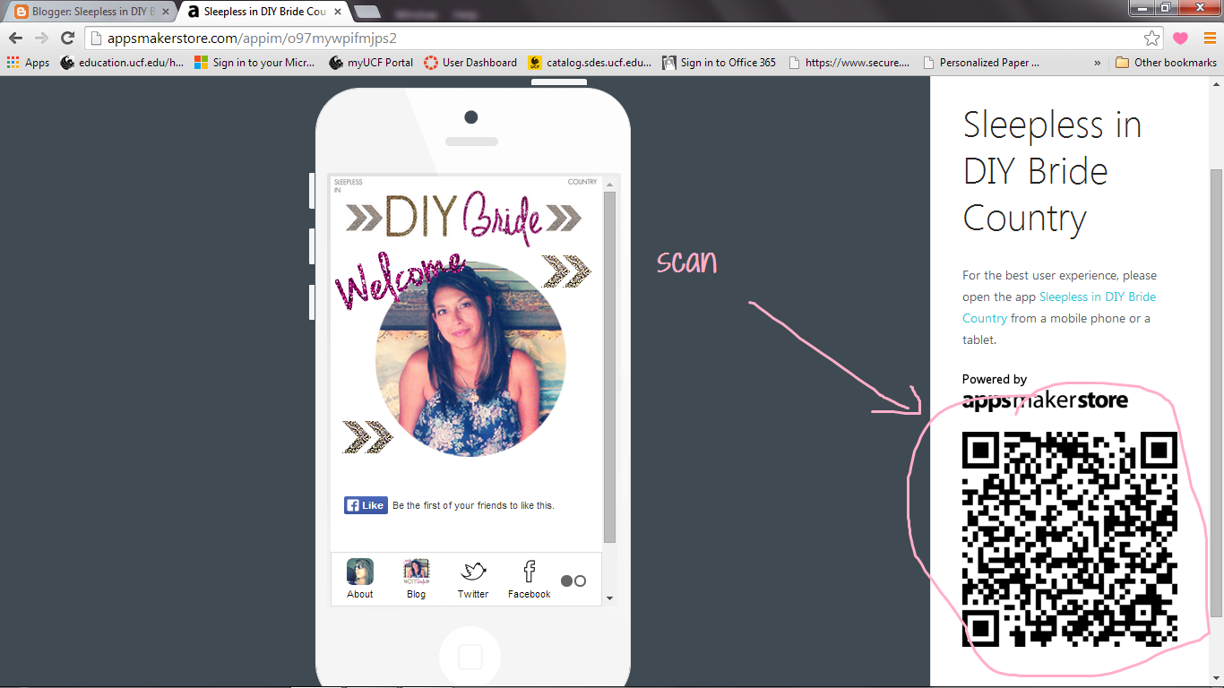Open the https://www.secure bookmark
This screenshot has width=1224, height=688.
pyautogui.click(x=849, y=63)
